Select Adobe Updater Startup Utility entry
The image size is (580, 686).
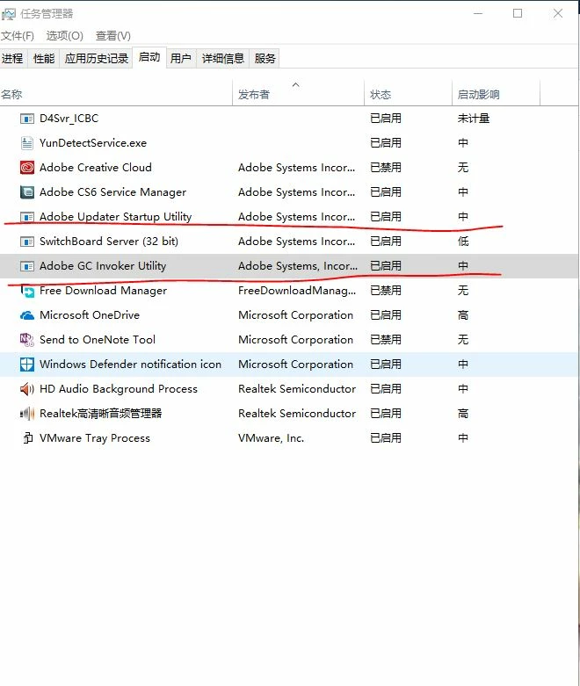click(x=116, y=217)
